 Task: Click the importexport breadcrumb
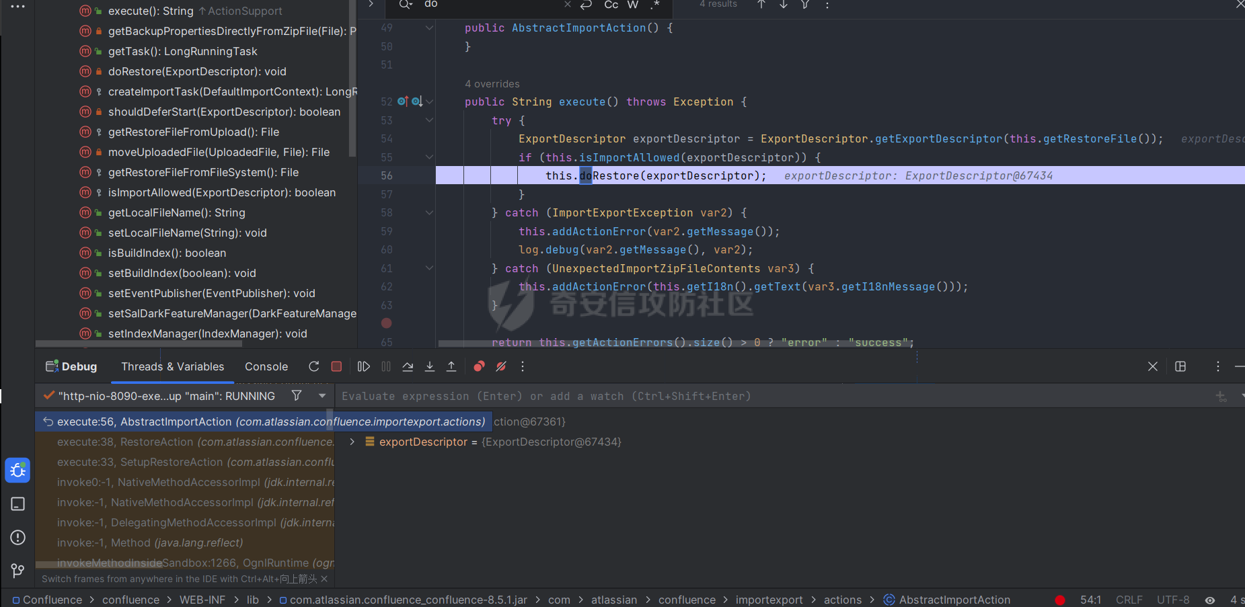(x=769, y=600)
